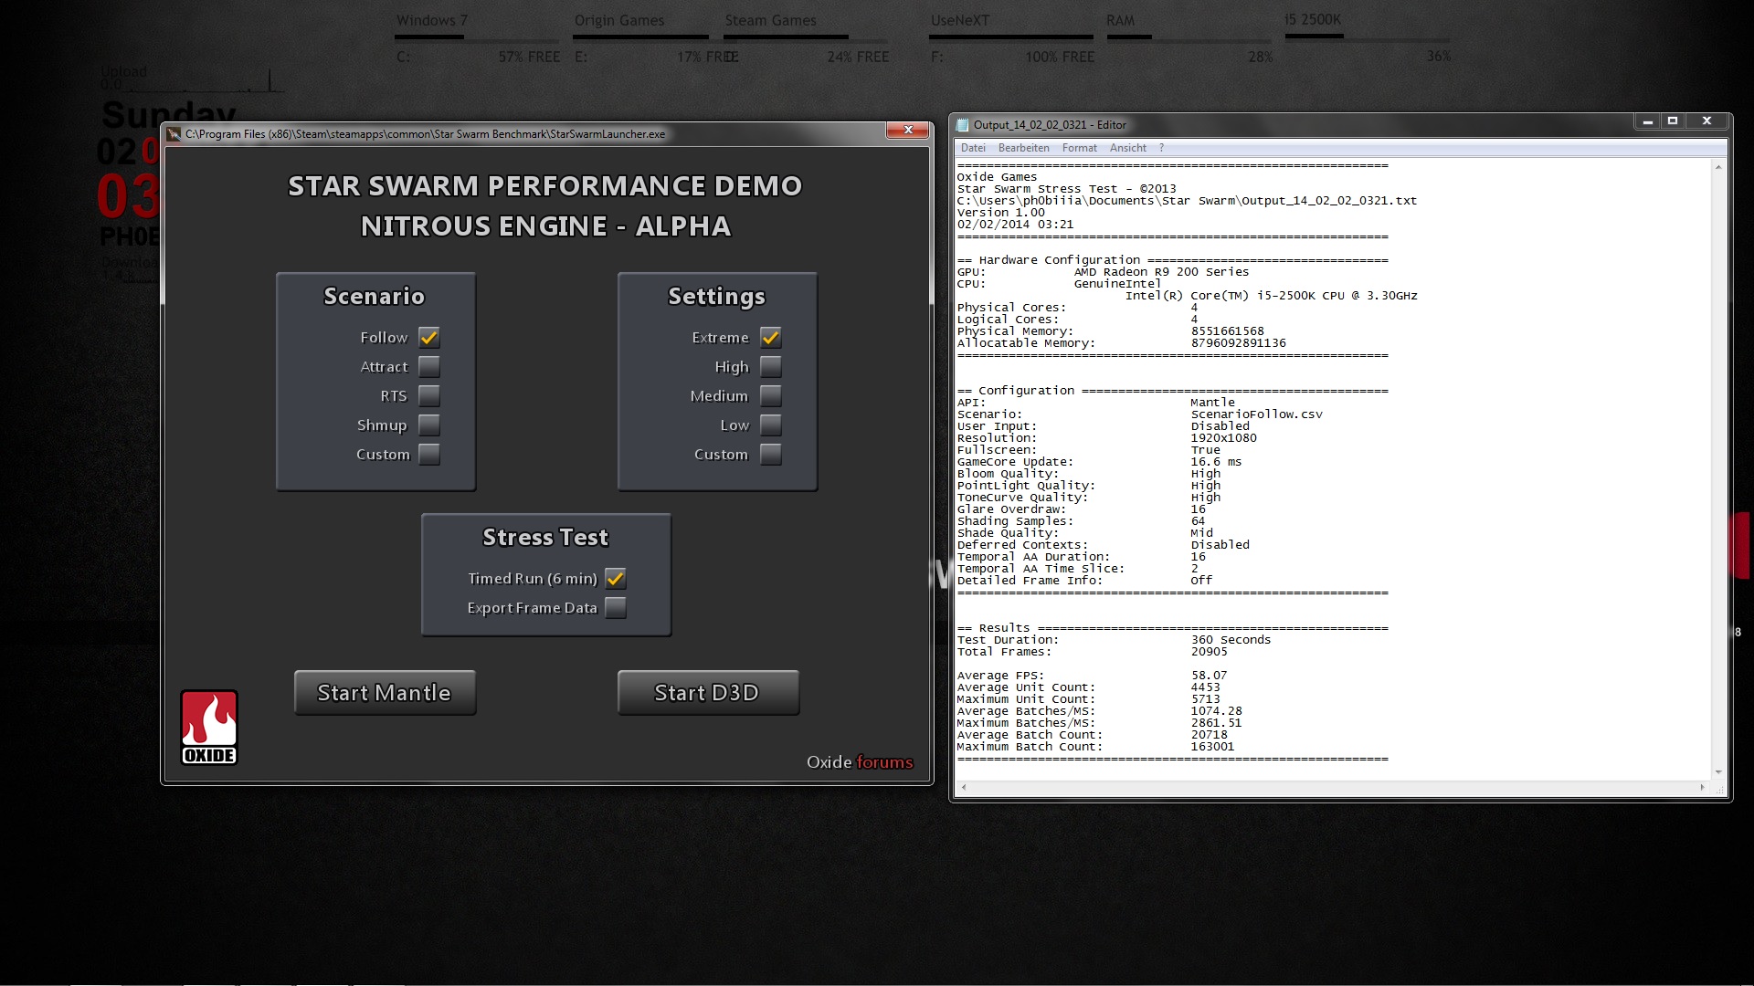This screenshot has width=1754, height=986.
Task: Click the StarSwarmLauncher title bar icon
Action: [x=174, y=134]
